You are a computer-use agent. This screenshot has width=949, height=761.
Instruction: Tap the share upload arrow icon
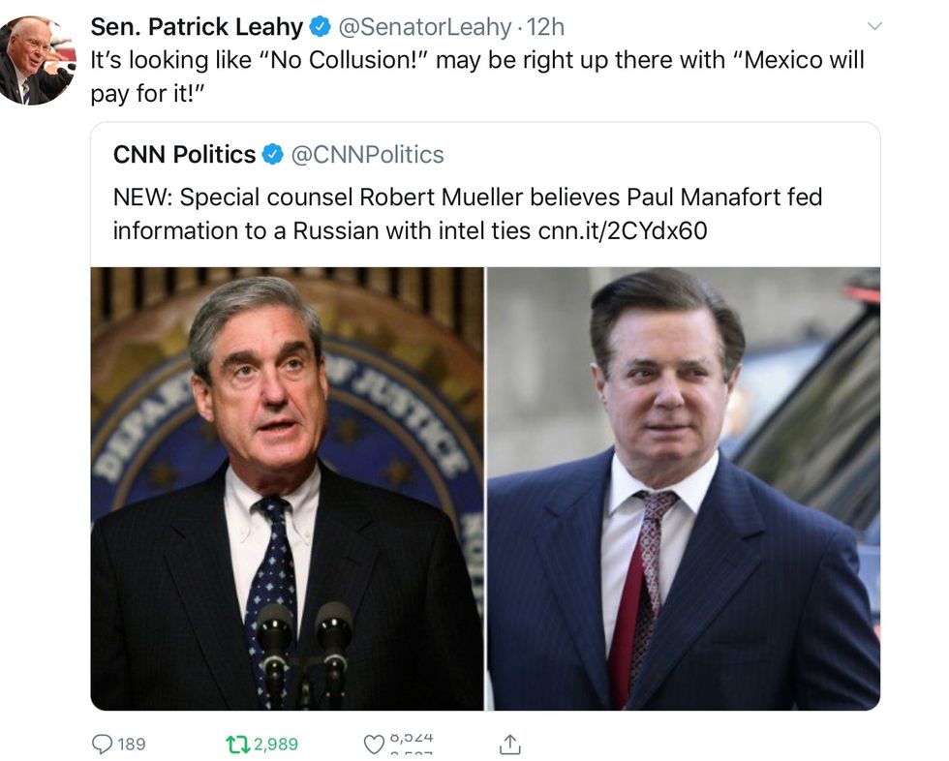pyautogui.click(x=510, y=744)
